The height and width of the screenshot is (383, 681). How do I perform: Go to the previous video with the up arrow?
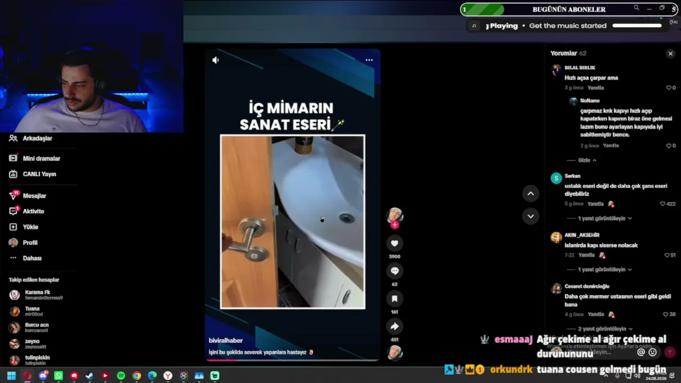(x=530, y=194)
